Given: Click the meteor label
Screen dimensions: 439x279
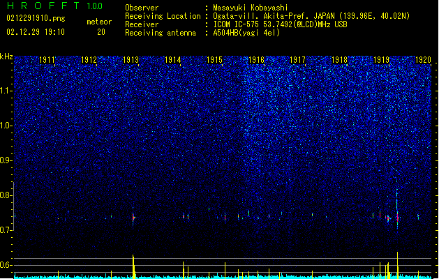Looking at the screenshot, I should (x=99, y=22).
